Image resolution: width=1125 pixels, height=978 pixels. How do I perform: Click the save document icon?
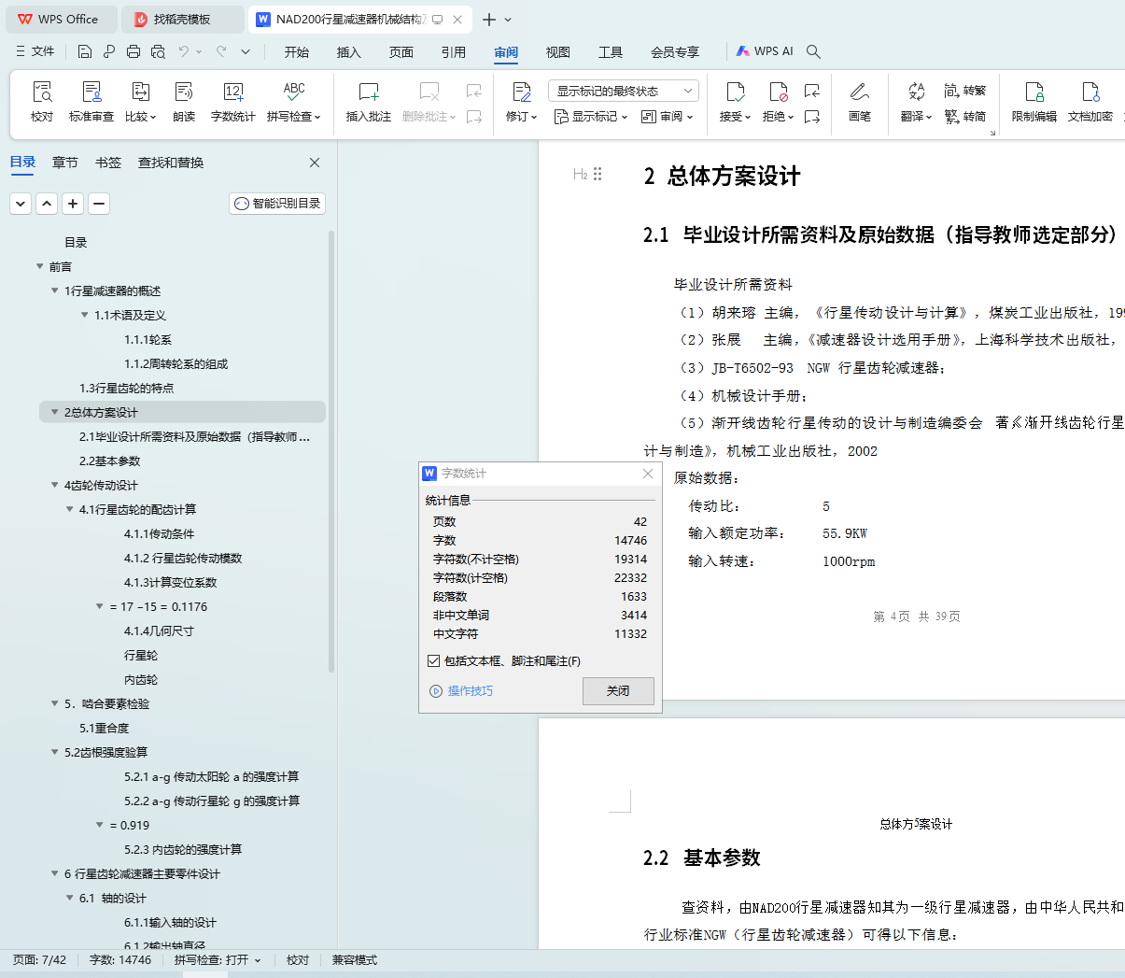pos(85,51)
